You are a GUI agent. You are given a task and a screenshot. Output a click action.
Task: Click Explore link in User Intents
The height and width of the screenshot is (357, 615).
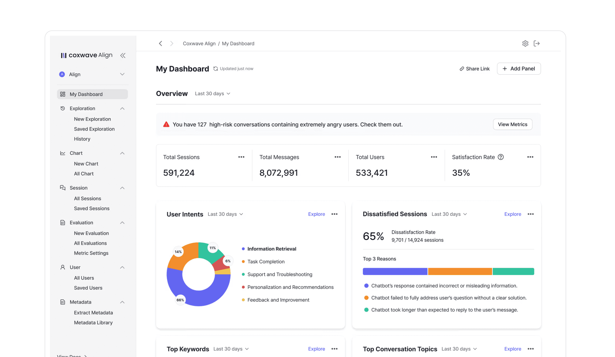[x=316, y=214]
